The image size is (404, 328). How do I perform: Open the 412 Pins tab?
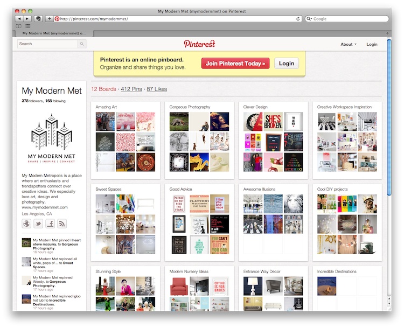tap(131, 89)
